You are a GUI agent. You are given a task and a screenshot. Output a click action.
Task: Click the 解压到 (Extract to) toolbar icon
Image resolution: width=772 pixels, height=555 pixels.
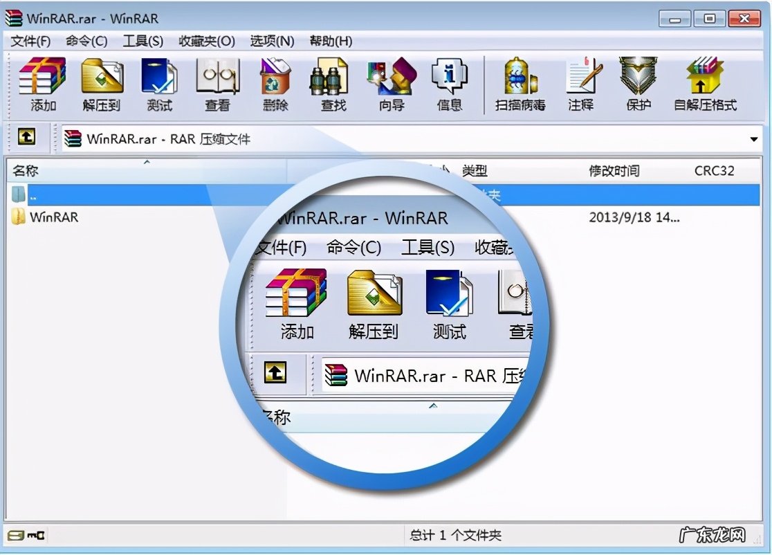pos(102,76)
